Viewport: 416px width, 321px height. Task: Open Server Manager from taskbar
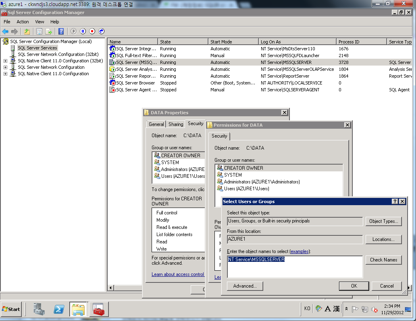pos(39,309)
